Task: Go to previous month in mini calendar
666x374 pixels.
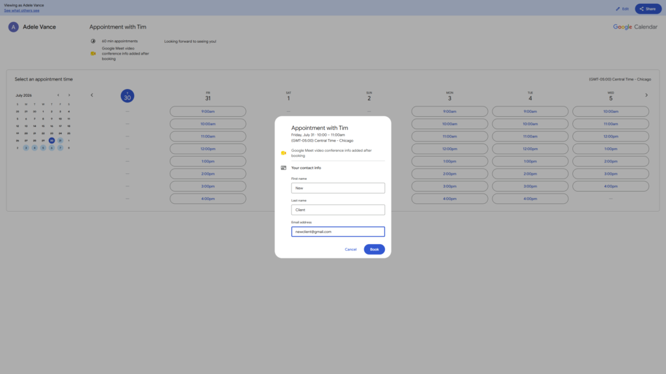Action: tap(58, 95)
